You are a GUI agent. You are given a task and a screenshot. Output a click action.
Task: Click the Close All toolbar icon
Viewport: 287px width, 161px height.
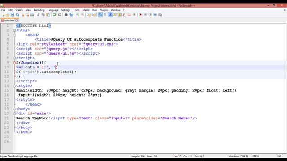point(27,15)
